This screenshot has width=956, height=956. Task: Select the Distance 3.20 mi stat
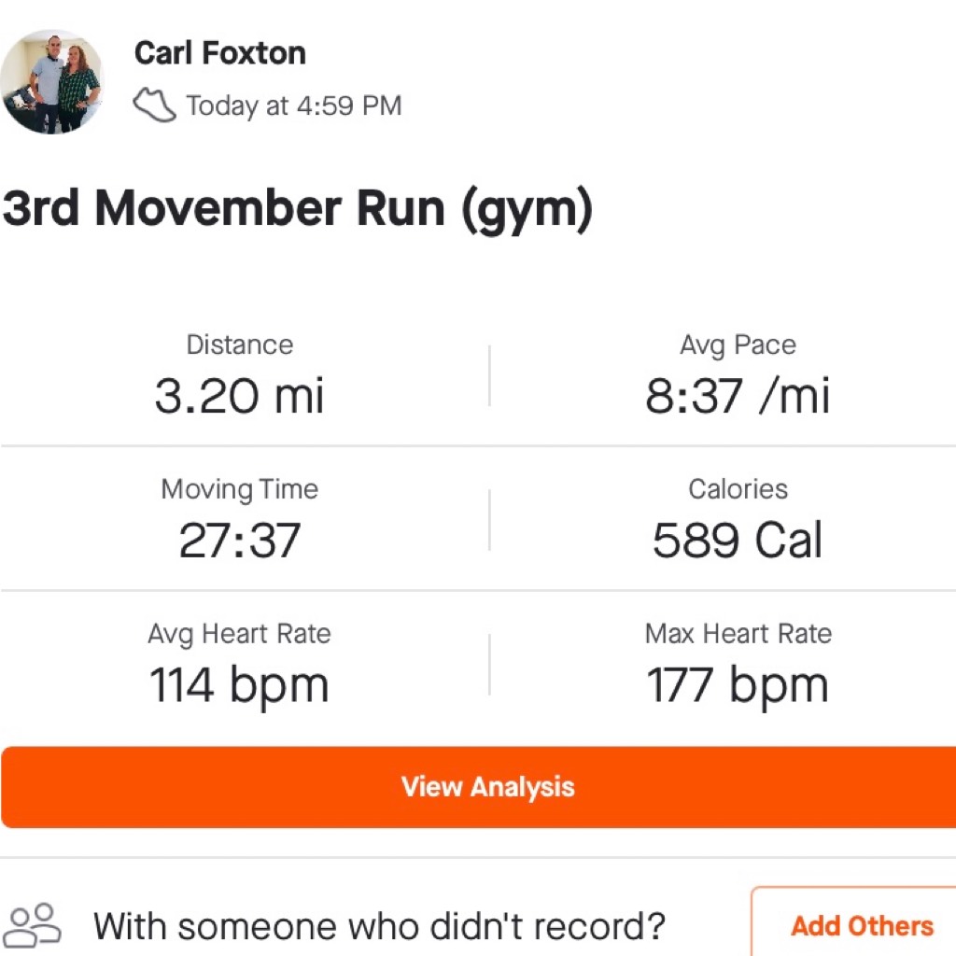[240, 375]
